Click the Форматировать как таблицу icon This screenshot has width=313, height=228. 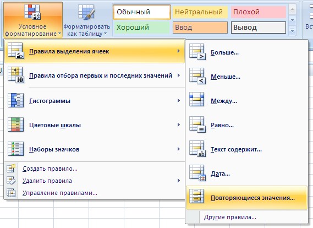tap(86, 12)
